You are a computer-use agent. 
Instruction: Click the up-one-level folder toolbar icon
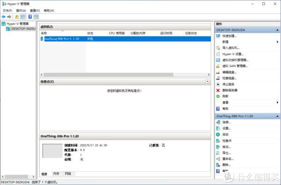pos(17,17)
